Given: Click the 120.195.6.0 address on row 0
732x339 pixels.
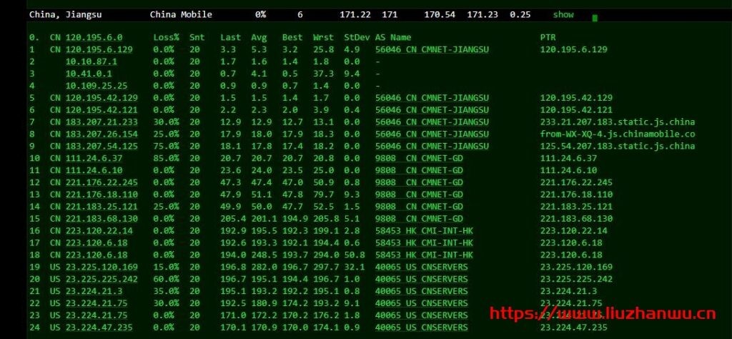Looking at the screenshot, I should click(94, 37).
